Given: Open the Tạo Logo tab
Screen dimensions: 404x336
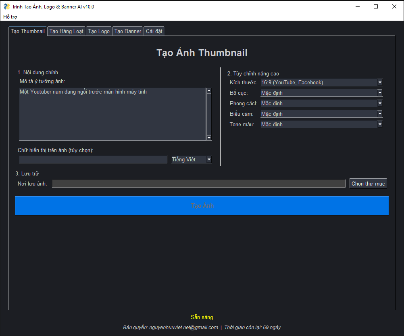Looking at the screenshot, I should point(99,31).
